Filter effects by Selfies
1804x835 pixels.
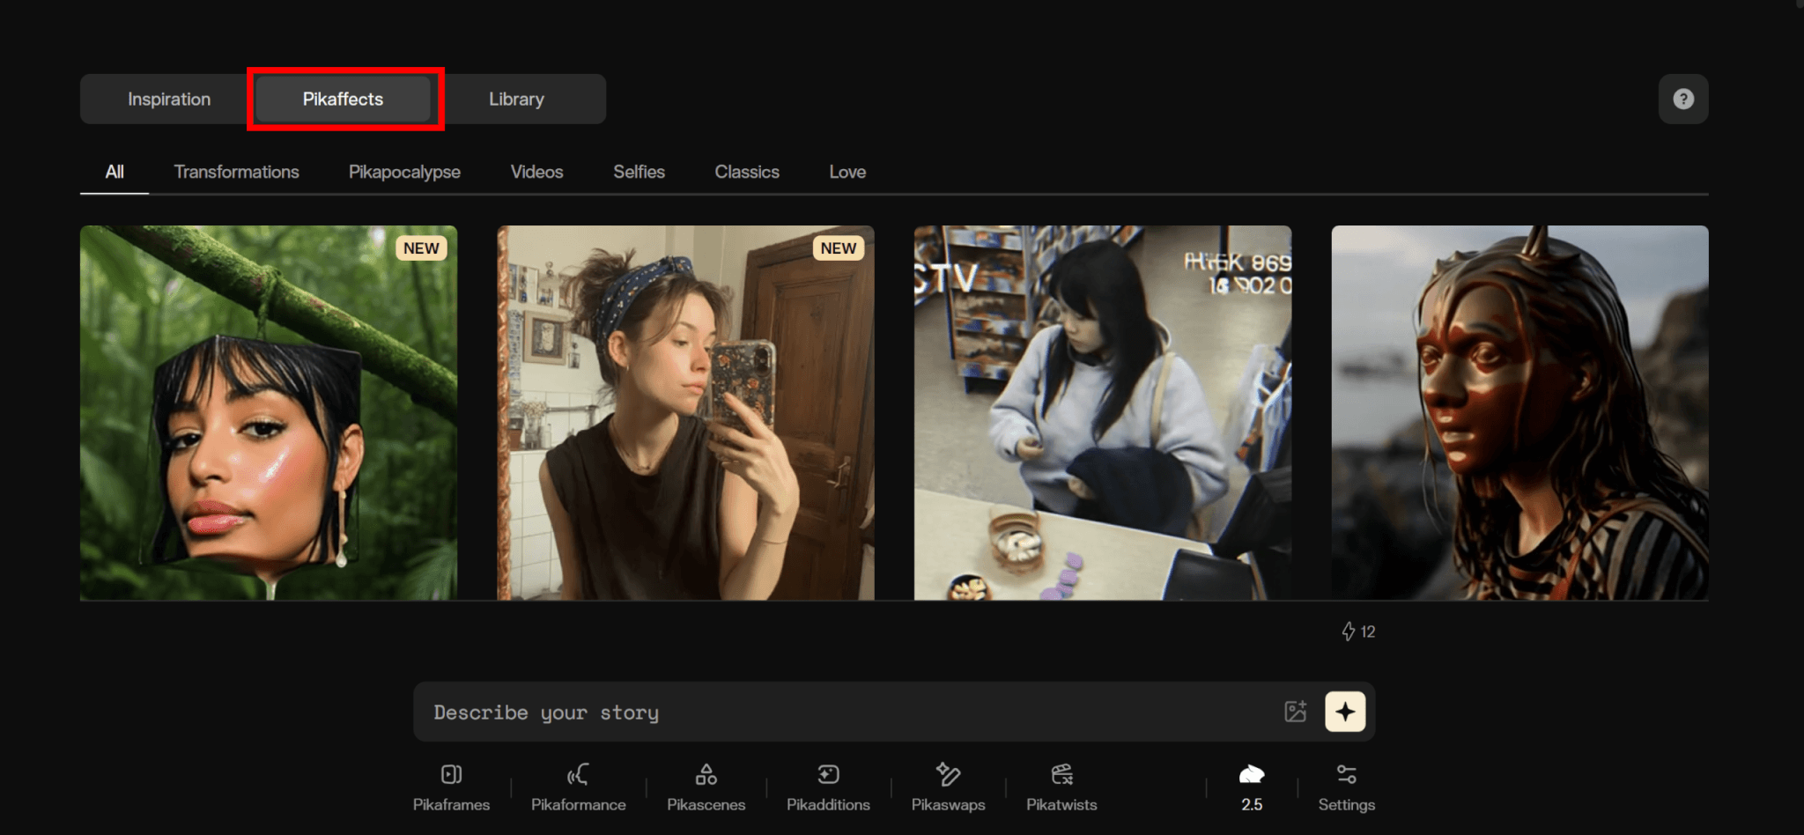(x=639, y=172)
